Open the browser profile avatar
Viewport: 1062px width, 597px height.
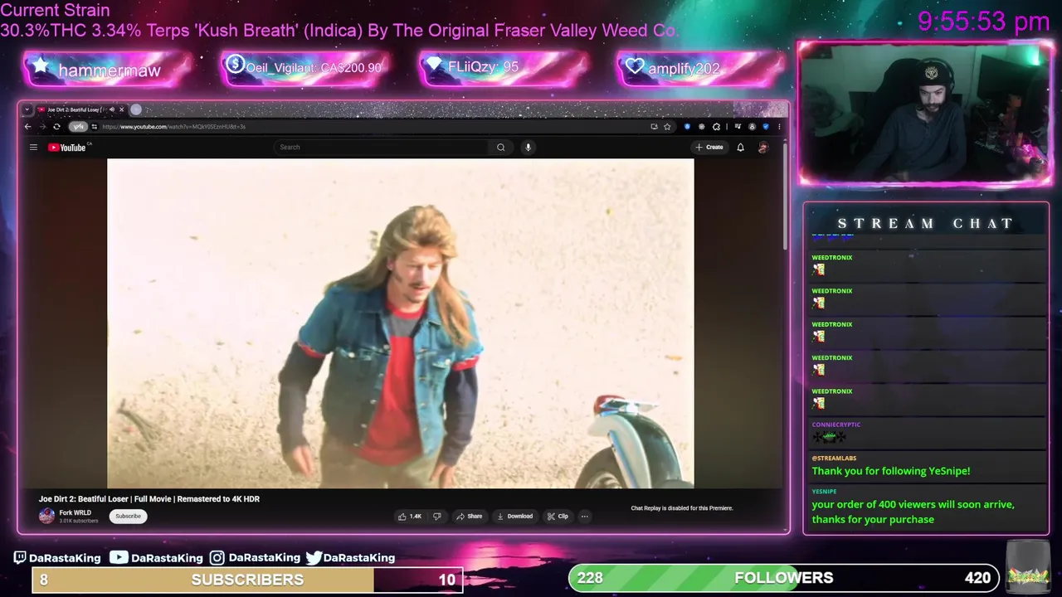[752, 127]
